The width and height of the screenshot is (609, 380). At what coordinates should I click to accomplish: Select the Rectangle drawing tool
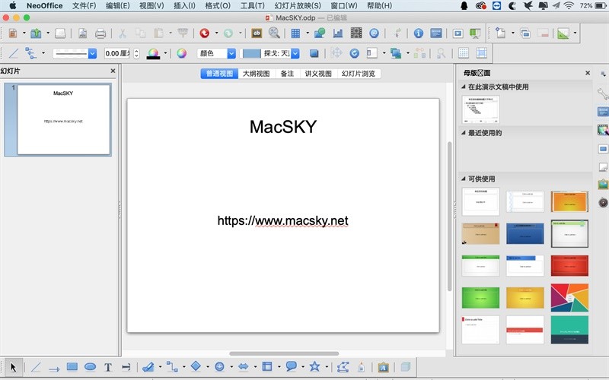[x=72, y=367]
